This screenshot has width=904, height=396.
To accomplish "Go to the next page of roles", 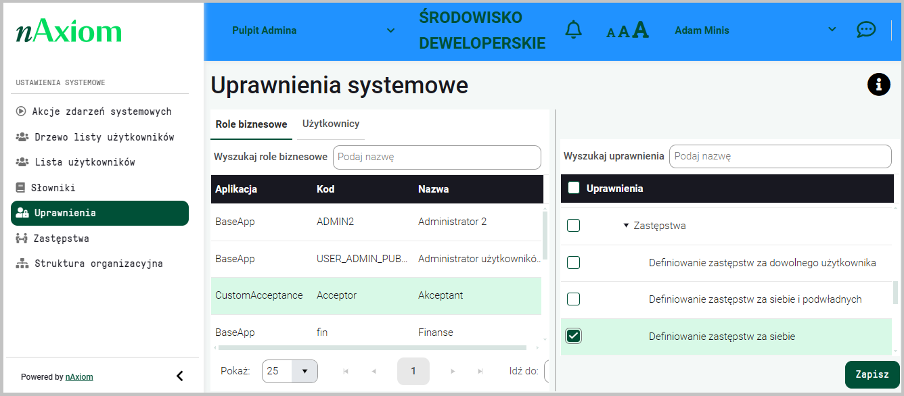I will coord(453,371).
